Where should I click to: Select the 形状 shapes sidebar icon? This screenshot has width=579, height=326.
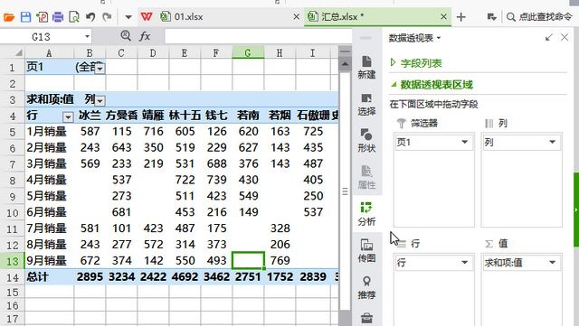(x=366, y=141)
